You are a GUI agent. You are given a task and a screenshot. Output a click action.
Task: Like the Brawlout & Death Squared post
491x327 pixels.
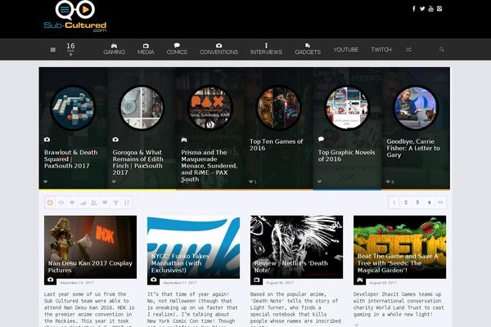[46, 181]
